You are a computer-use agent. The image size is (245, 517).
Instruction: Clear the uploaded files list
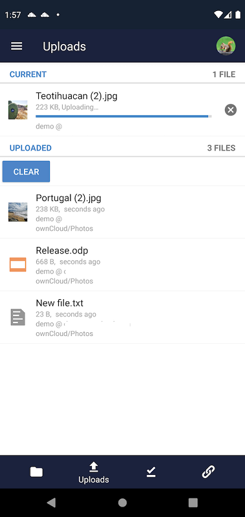tap(26, 171)
